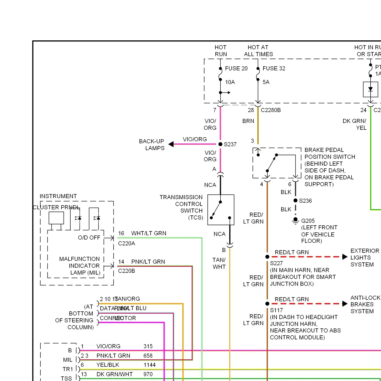Click the WHT/LT GRN wire label

click(149, 233)
